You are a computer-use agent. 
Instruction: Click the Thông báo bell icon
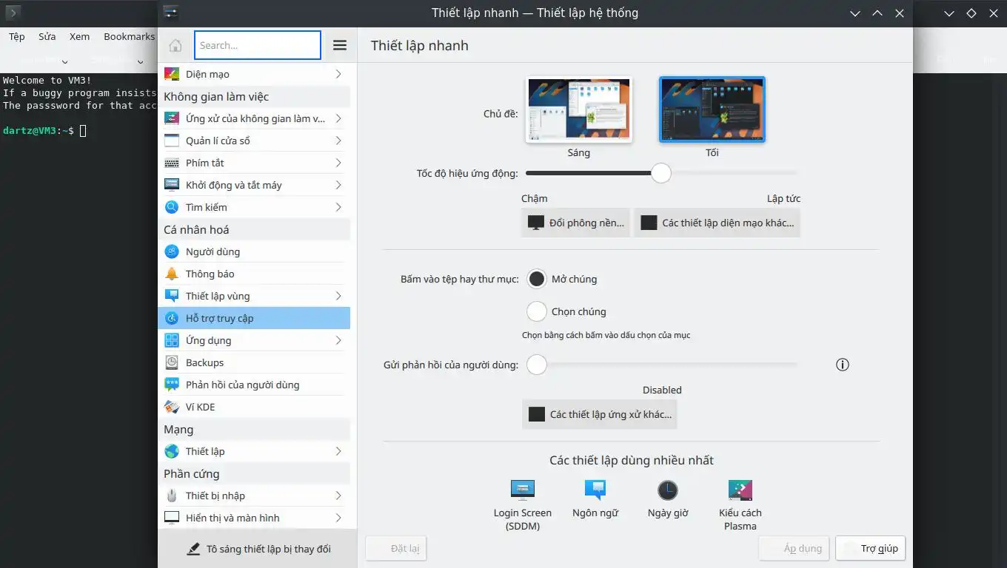pos(172,274)
